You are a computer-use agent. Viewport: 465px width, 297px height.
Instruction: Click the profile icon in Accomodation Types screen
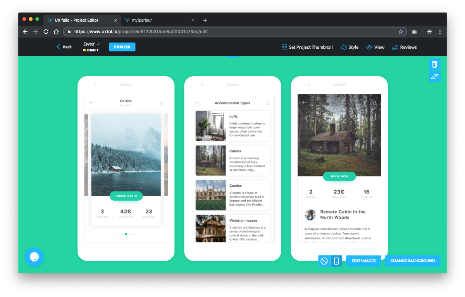[x=268, y=103]
